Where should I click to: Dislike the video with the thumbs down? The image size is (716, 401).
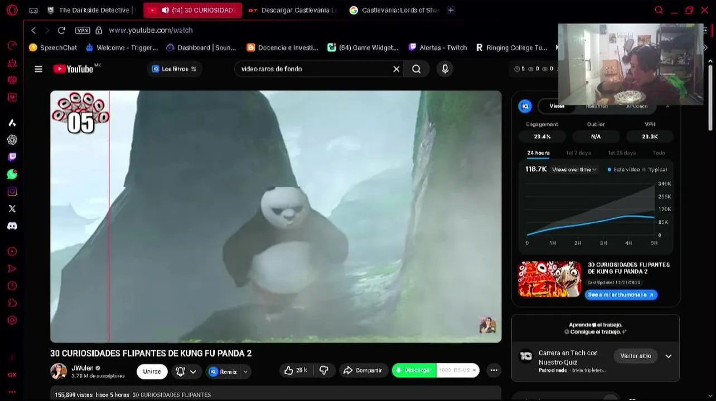point(323,370)
